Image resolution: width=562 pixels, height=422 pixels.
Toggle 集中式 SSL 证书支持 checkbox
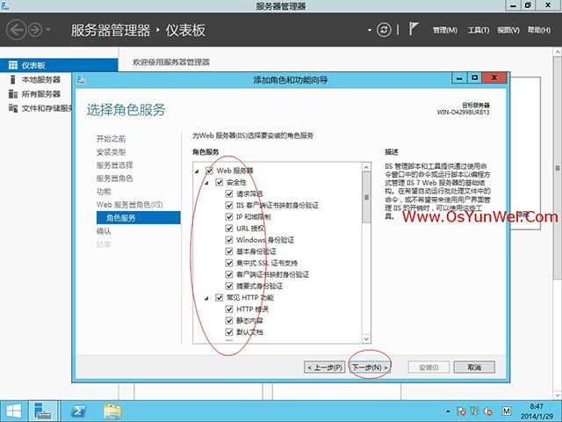pyautogui.click(x=229, y=263)
